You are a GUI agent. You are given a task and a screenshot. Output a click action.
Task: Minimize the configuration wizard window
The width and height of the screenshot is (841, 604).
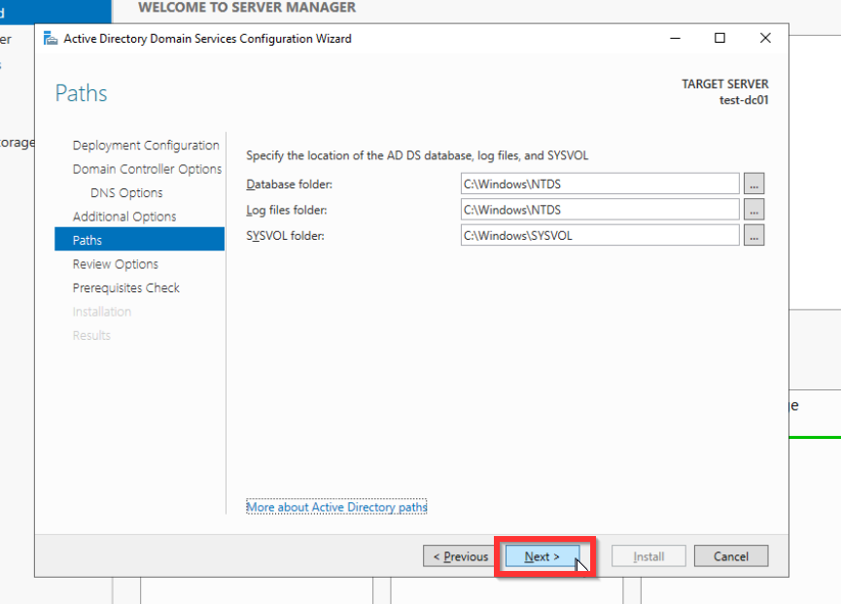coord(676,39)
